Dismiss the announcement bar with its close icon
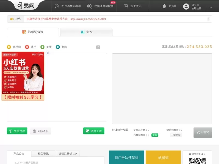The width and height of the screenshot is (219, 164). [x=209, y=19]
